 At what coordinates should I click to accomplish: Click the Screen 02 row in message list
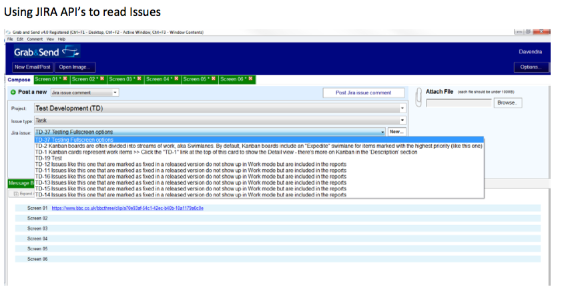point(278,218)
